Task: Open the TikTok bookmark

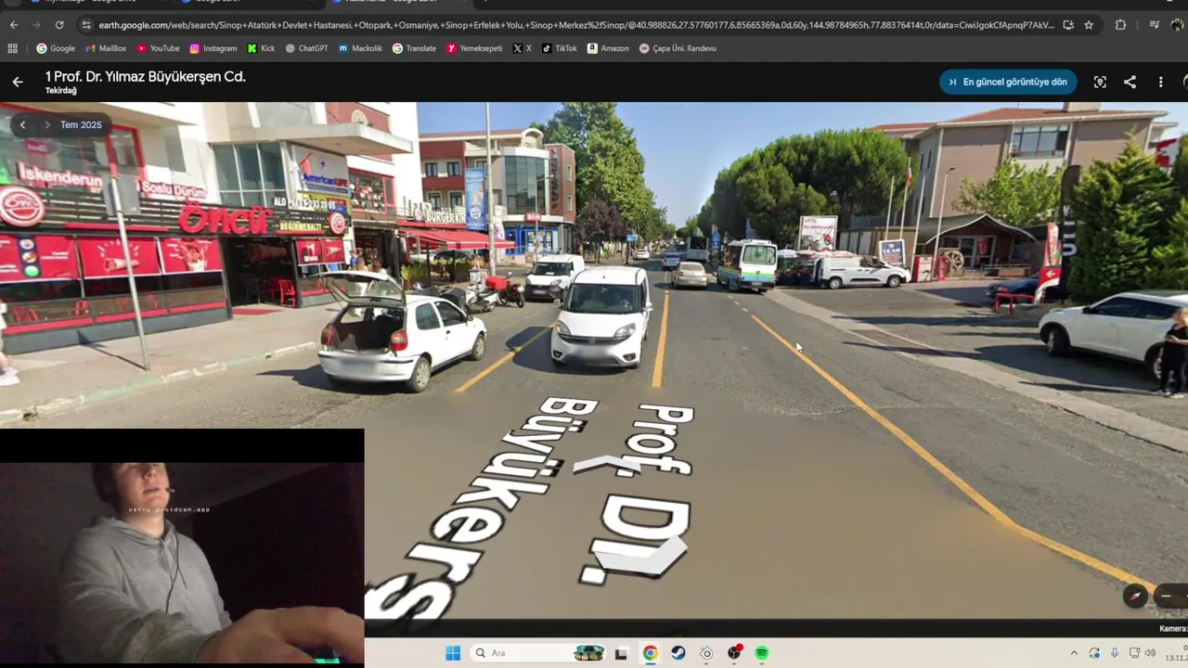Action: (x=559, y=48)
